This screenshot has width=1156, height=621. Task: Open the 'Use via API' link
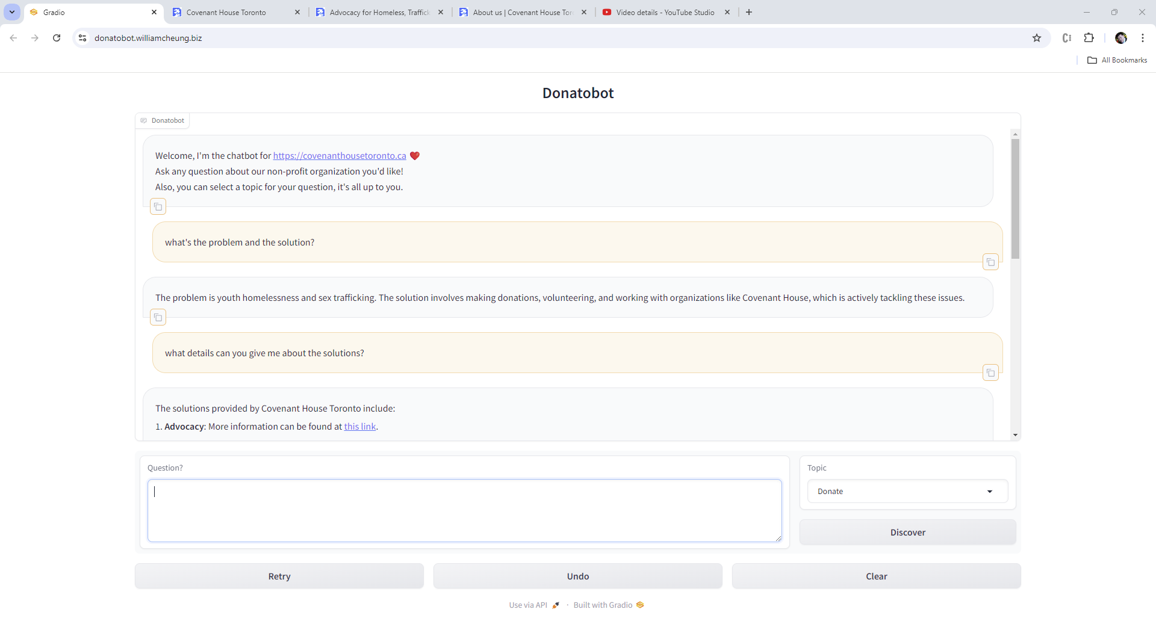pos(534,605)
